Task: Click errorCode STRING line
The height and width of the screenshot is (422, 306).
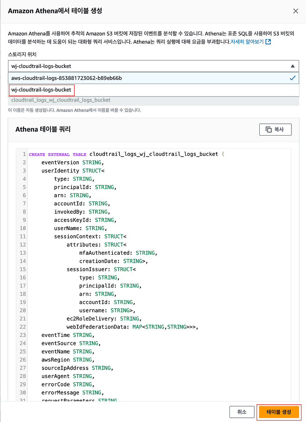Action: pyautogui.click(x=68, y=384)
